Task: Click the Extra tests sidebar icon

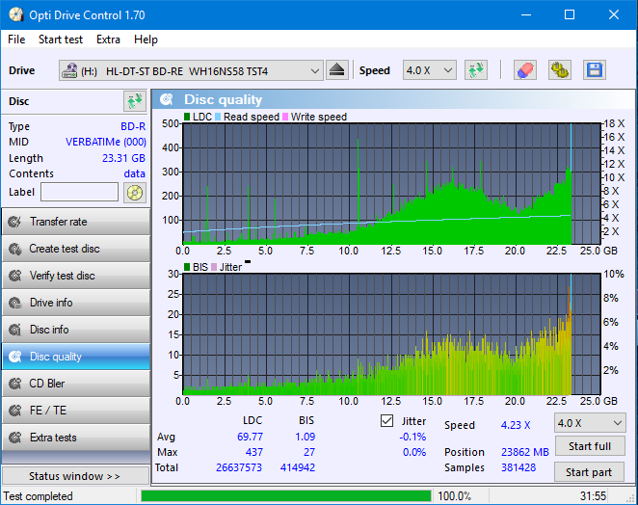Action: 15,438
